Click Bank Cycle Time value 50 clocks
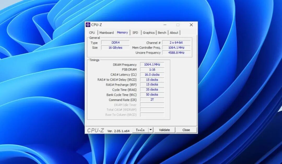Image resolution: width=282 pixels, height=164 pixels. [x=152, y=94]
